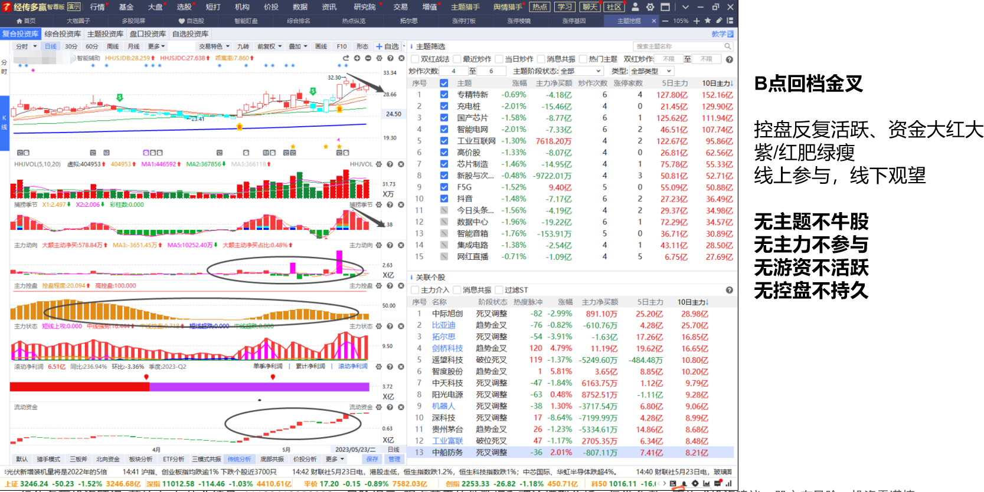Screen dimensions: 984x492
Task: Open help icon in 主题筛选 filter row
Action: tap(729, 60)
